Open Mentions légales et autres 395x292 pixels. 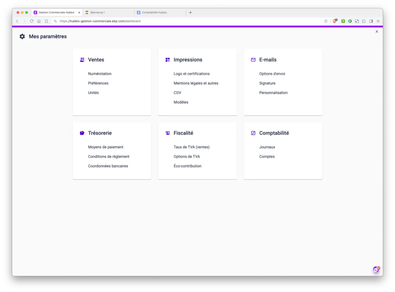tap(196, 83)
